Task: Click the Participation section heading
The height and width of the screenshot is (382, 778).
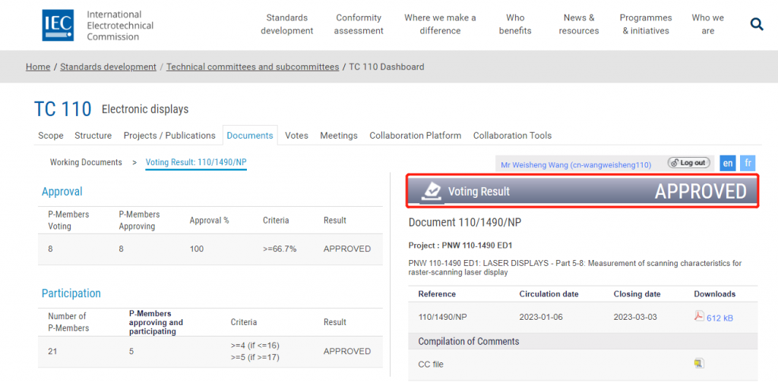Action: click(x=71, y=293)
